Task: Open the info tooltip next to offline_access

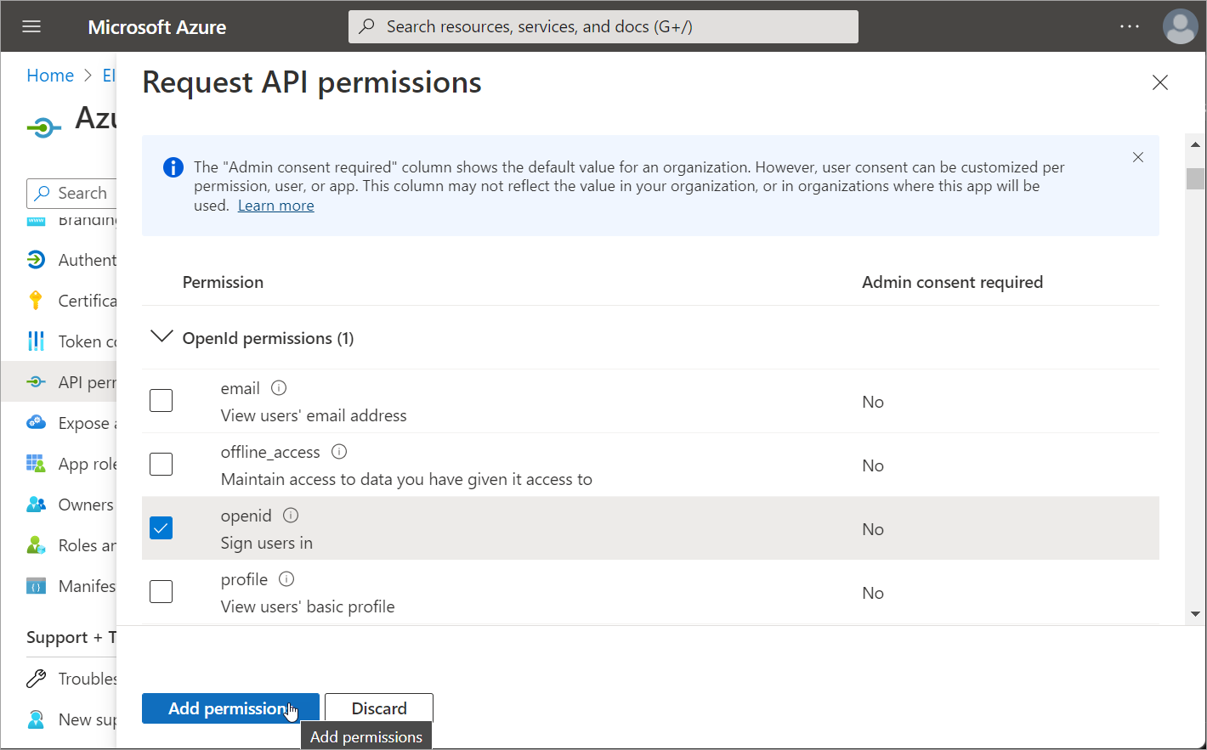Action: pos(338,451)
